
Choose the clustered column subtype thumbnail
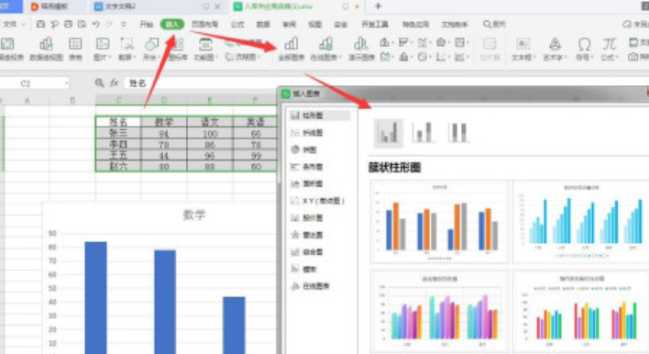click(x=389, y=133)
